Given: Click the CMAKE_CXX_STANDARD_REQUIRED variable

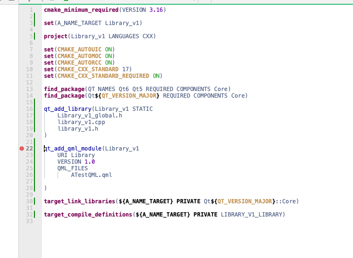Looking at the screenshot, I should [103, 76].
